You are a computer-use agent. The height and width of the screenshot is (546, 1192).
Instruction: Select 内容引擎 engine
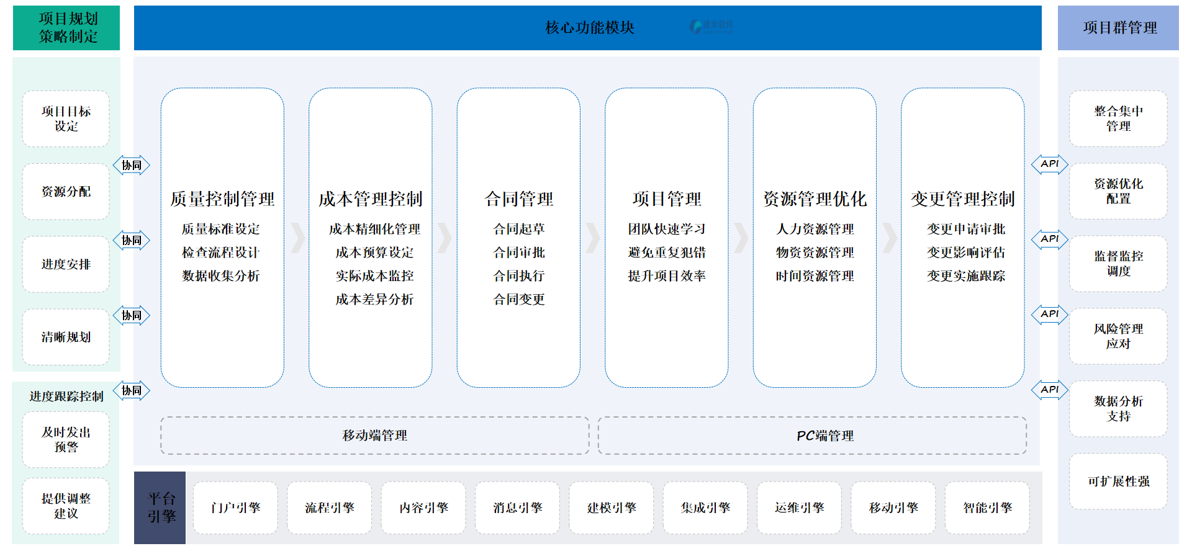pyautogui.click(x=423, y=508)
